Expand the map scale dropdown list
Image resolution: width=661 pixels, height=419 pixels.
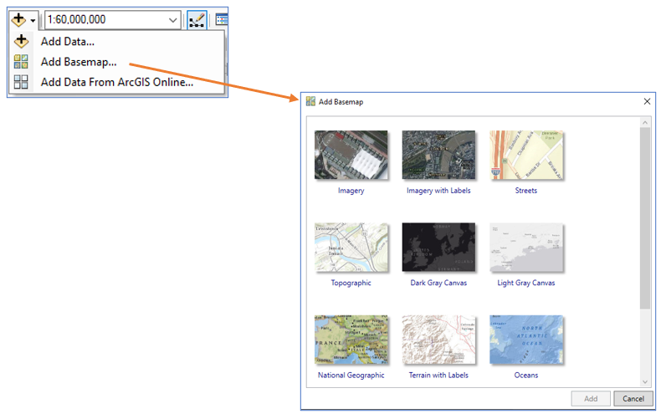tap(173, 20)
